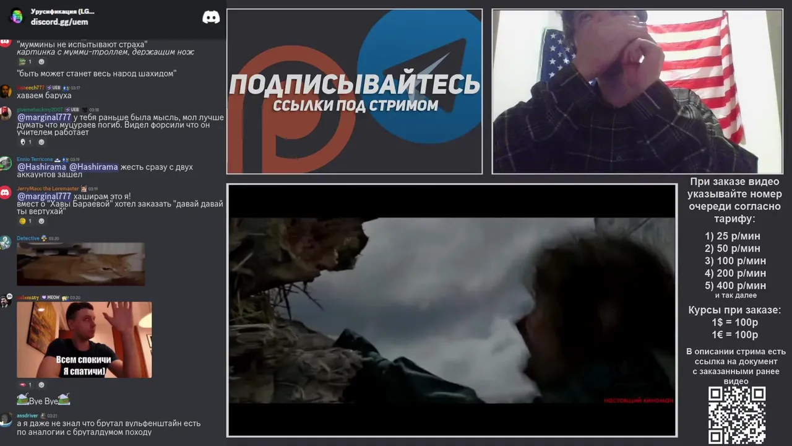The height and width of the screenshot is (446, 792).
Task: Toggle the yellow emoji reaction under JerryMacc's message
Action: (25, 221)
